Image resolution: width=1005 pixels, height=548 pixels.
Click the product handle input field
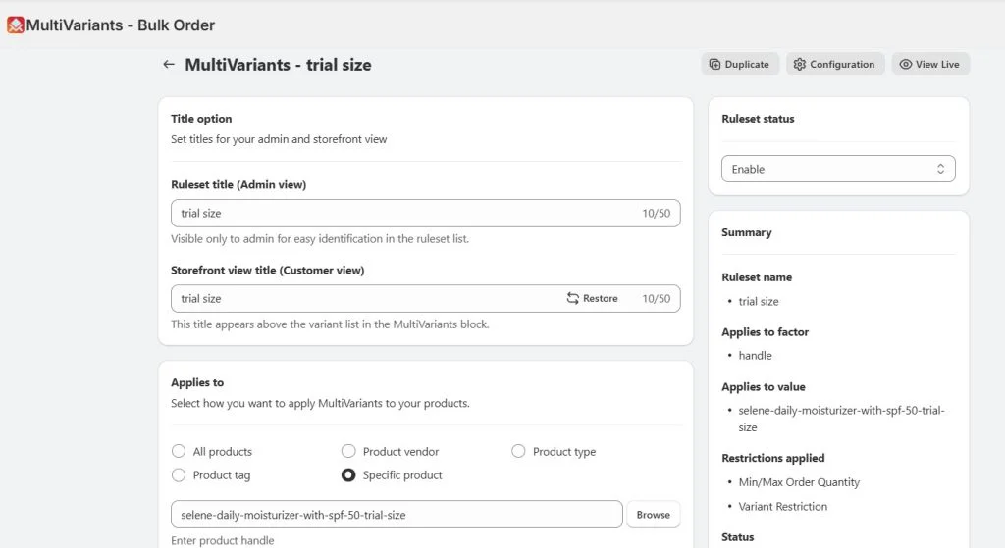tap(397, 515)
